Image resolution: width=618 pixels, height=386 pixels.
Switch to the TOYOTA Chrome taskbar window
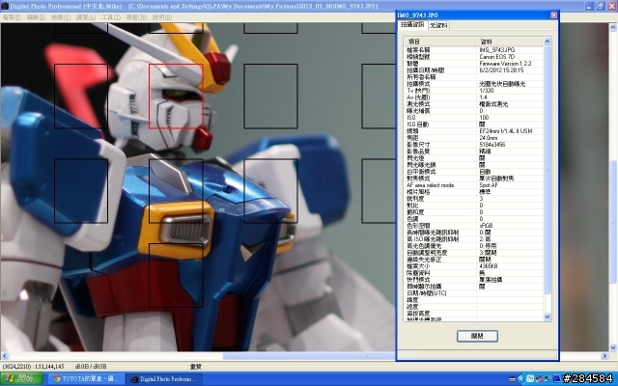pos(85,379)
